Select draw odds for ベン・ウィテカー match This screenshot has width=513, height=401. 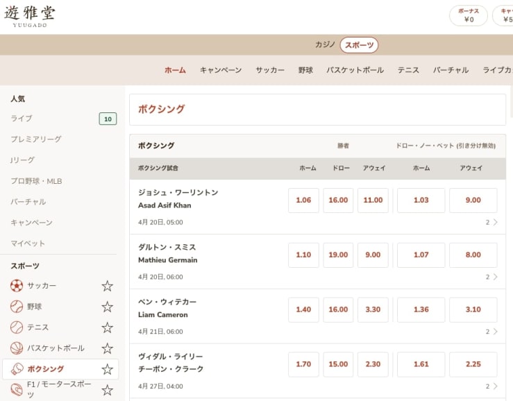point(338,309)
